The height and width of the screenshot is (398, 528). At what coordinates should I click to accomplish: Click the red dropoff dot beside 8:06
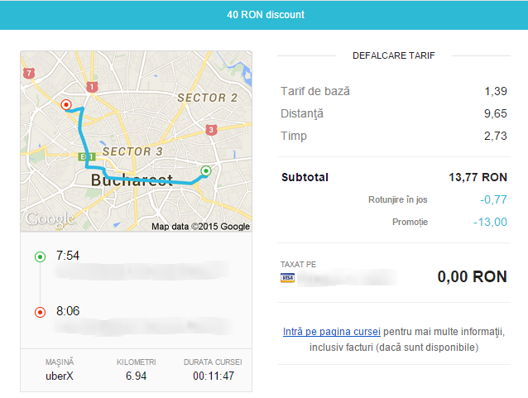[x=40, y=312]
